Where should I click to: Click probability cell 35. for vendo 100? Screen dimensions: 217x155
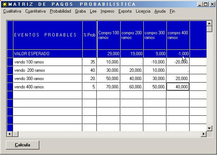(90, 62)
